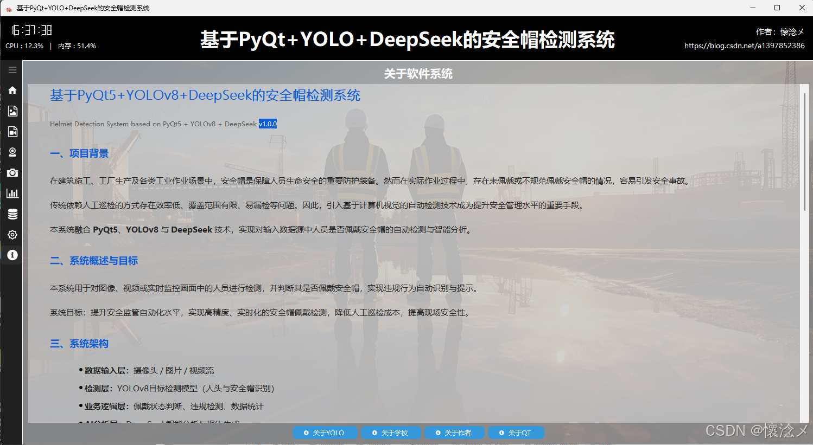The height and width of the screenshot is (445, 813).
Task: Toggle the hamburger sidebar menu
Action: click(12, 70)
